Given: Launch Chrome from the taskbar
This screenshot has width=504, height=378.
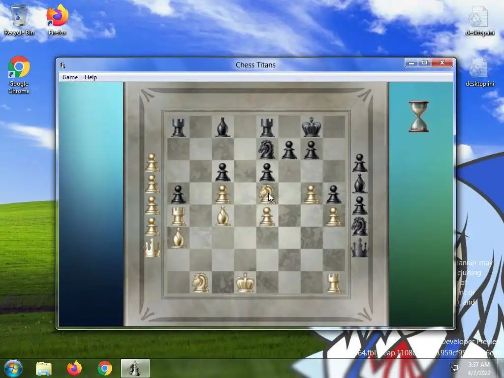Looking at the screenshot, I should pyautogui.click(x=105, y=368).
